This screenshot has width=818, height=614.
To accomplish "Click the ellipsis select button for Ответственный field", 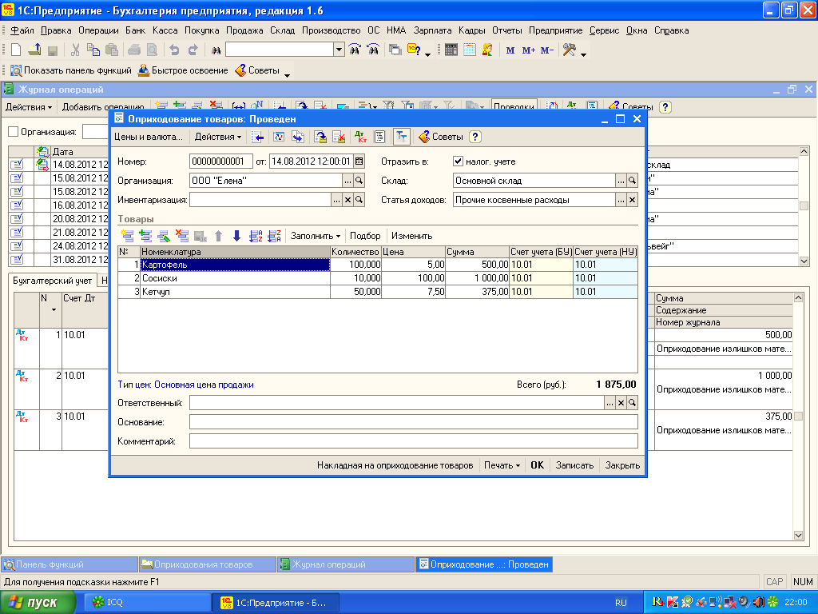I will [x=610, y=403].
